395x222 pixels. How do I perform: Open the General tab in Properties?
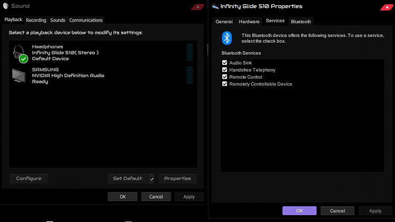224,22
